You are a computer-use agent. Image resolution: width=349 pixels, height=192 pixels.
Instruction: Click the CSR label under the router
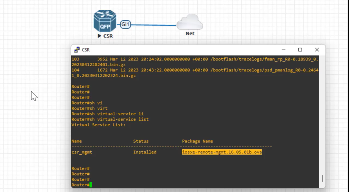[108, 36]
